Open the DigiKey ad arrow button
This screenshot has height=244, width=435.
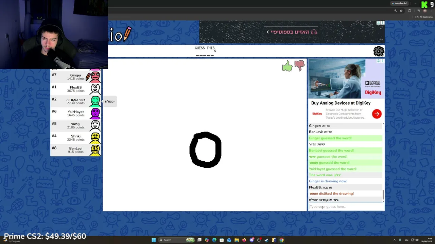tap(377, 114)
